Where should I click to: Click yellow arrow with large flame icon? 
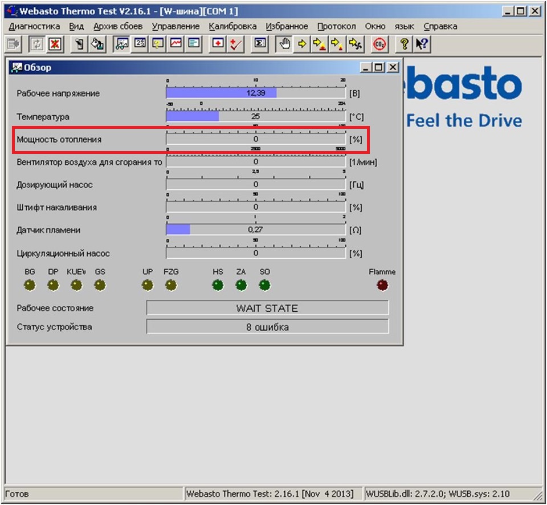point(320,44)
